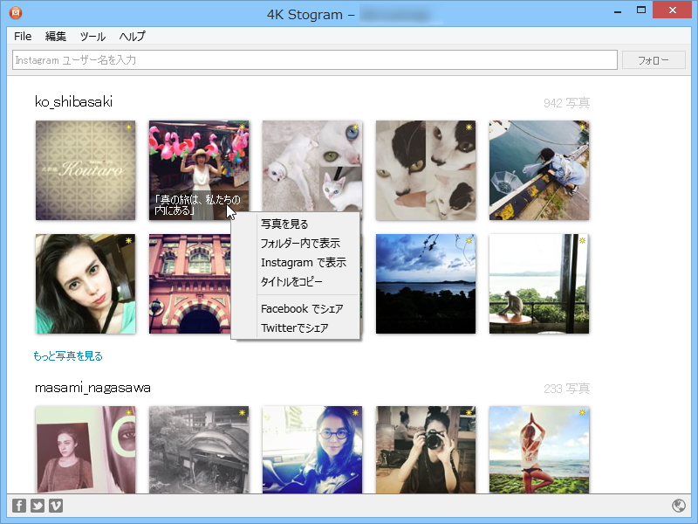
Task: Click the 4K Stogram app icon in title bar
Action: (x=16, y=13)
